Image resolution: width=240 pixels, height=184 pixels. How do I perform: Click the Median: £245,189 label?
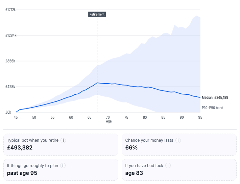(x=215, y=98)
